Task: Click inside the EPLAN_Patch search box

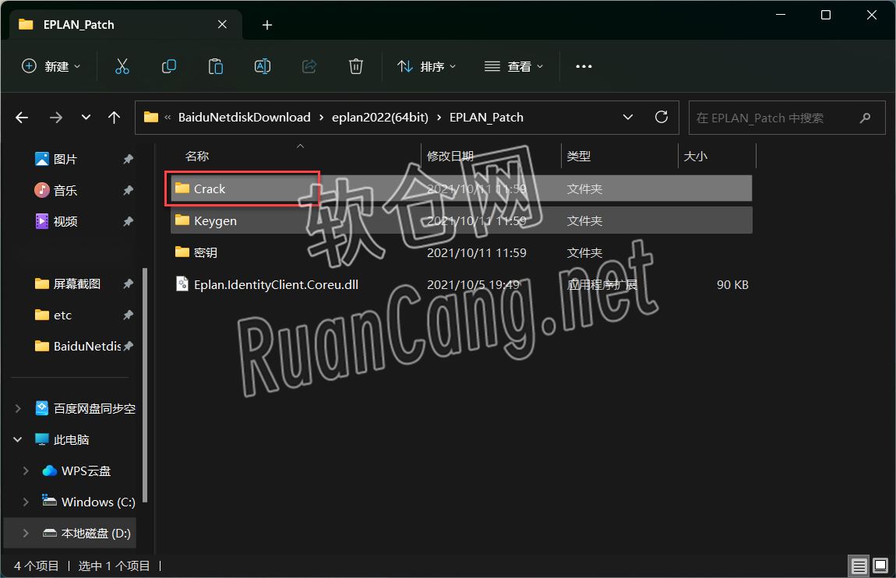Action: click(x=779, y=117)
